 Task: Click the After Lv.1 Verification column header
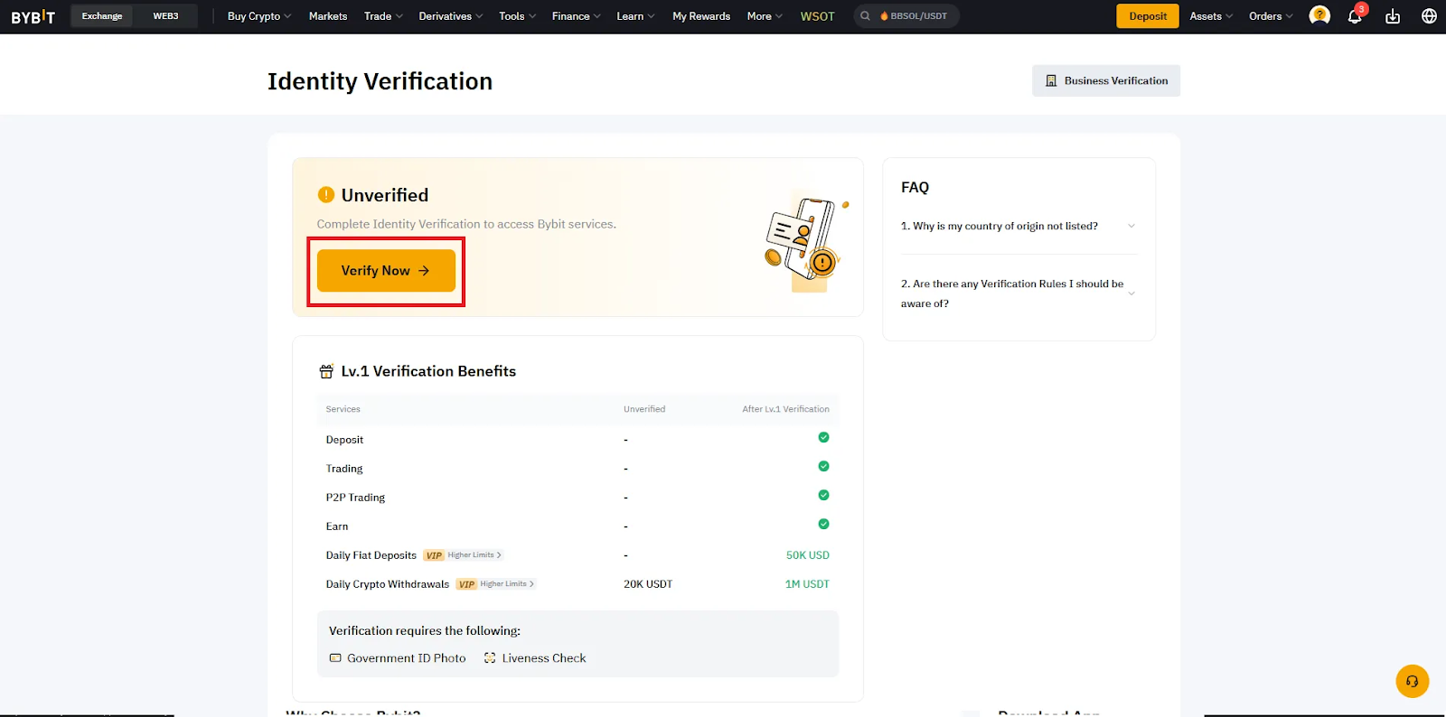coord(785,409)
